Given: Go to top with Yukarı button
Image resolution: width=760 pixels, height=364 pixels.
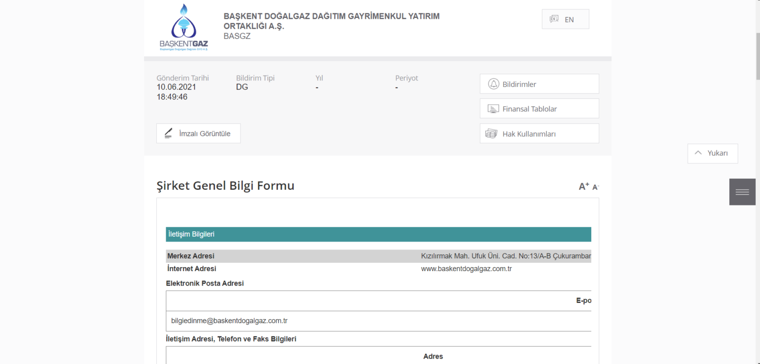Looking at the screenshot, I should (712, 153).
